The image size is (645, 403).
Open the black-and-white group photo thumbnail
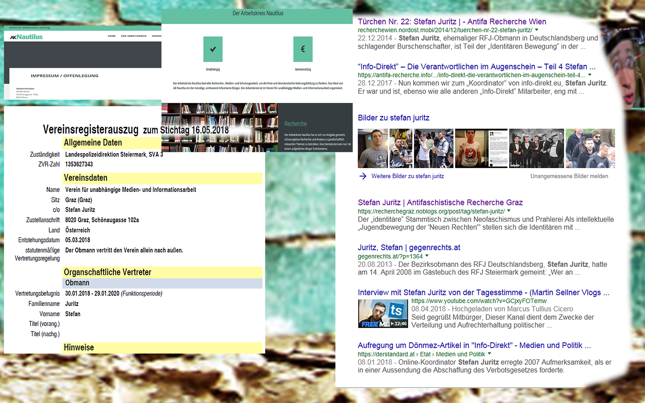tap(536, 148)
